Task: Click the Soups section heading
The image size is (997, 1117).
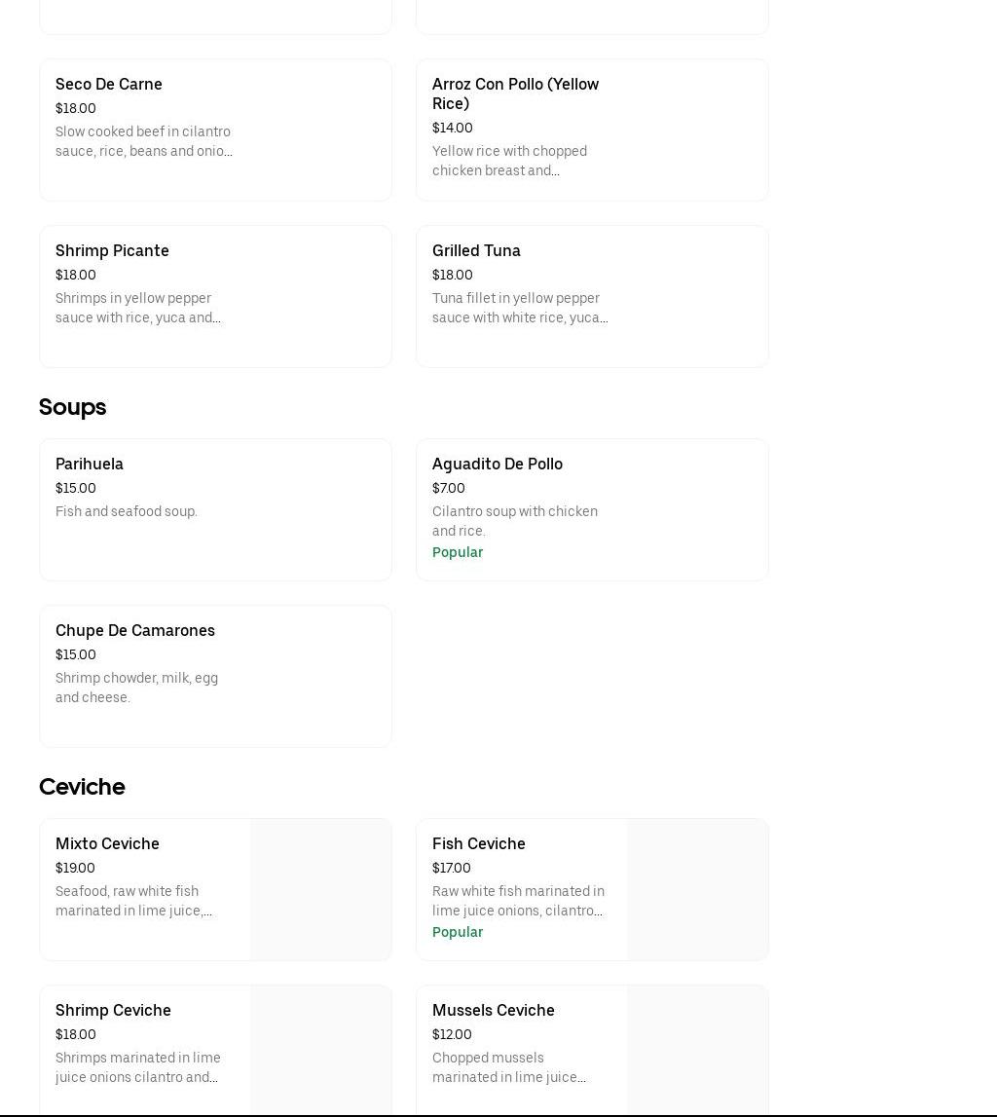Action: (72, 407)
